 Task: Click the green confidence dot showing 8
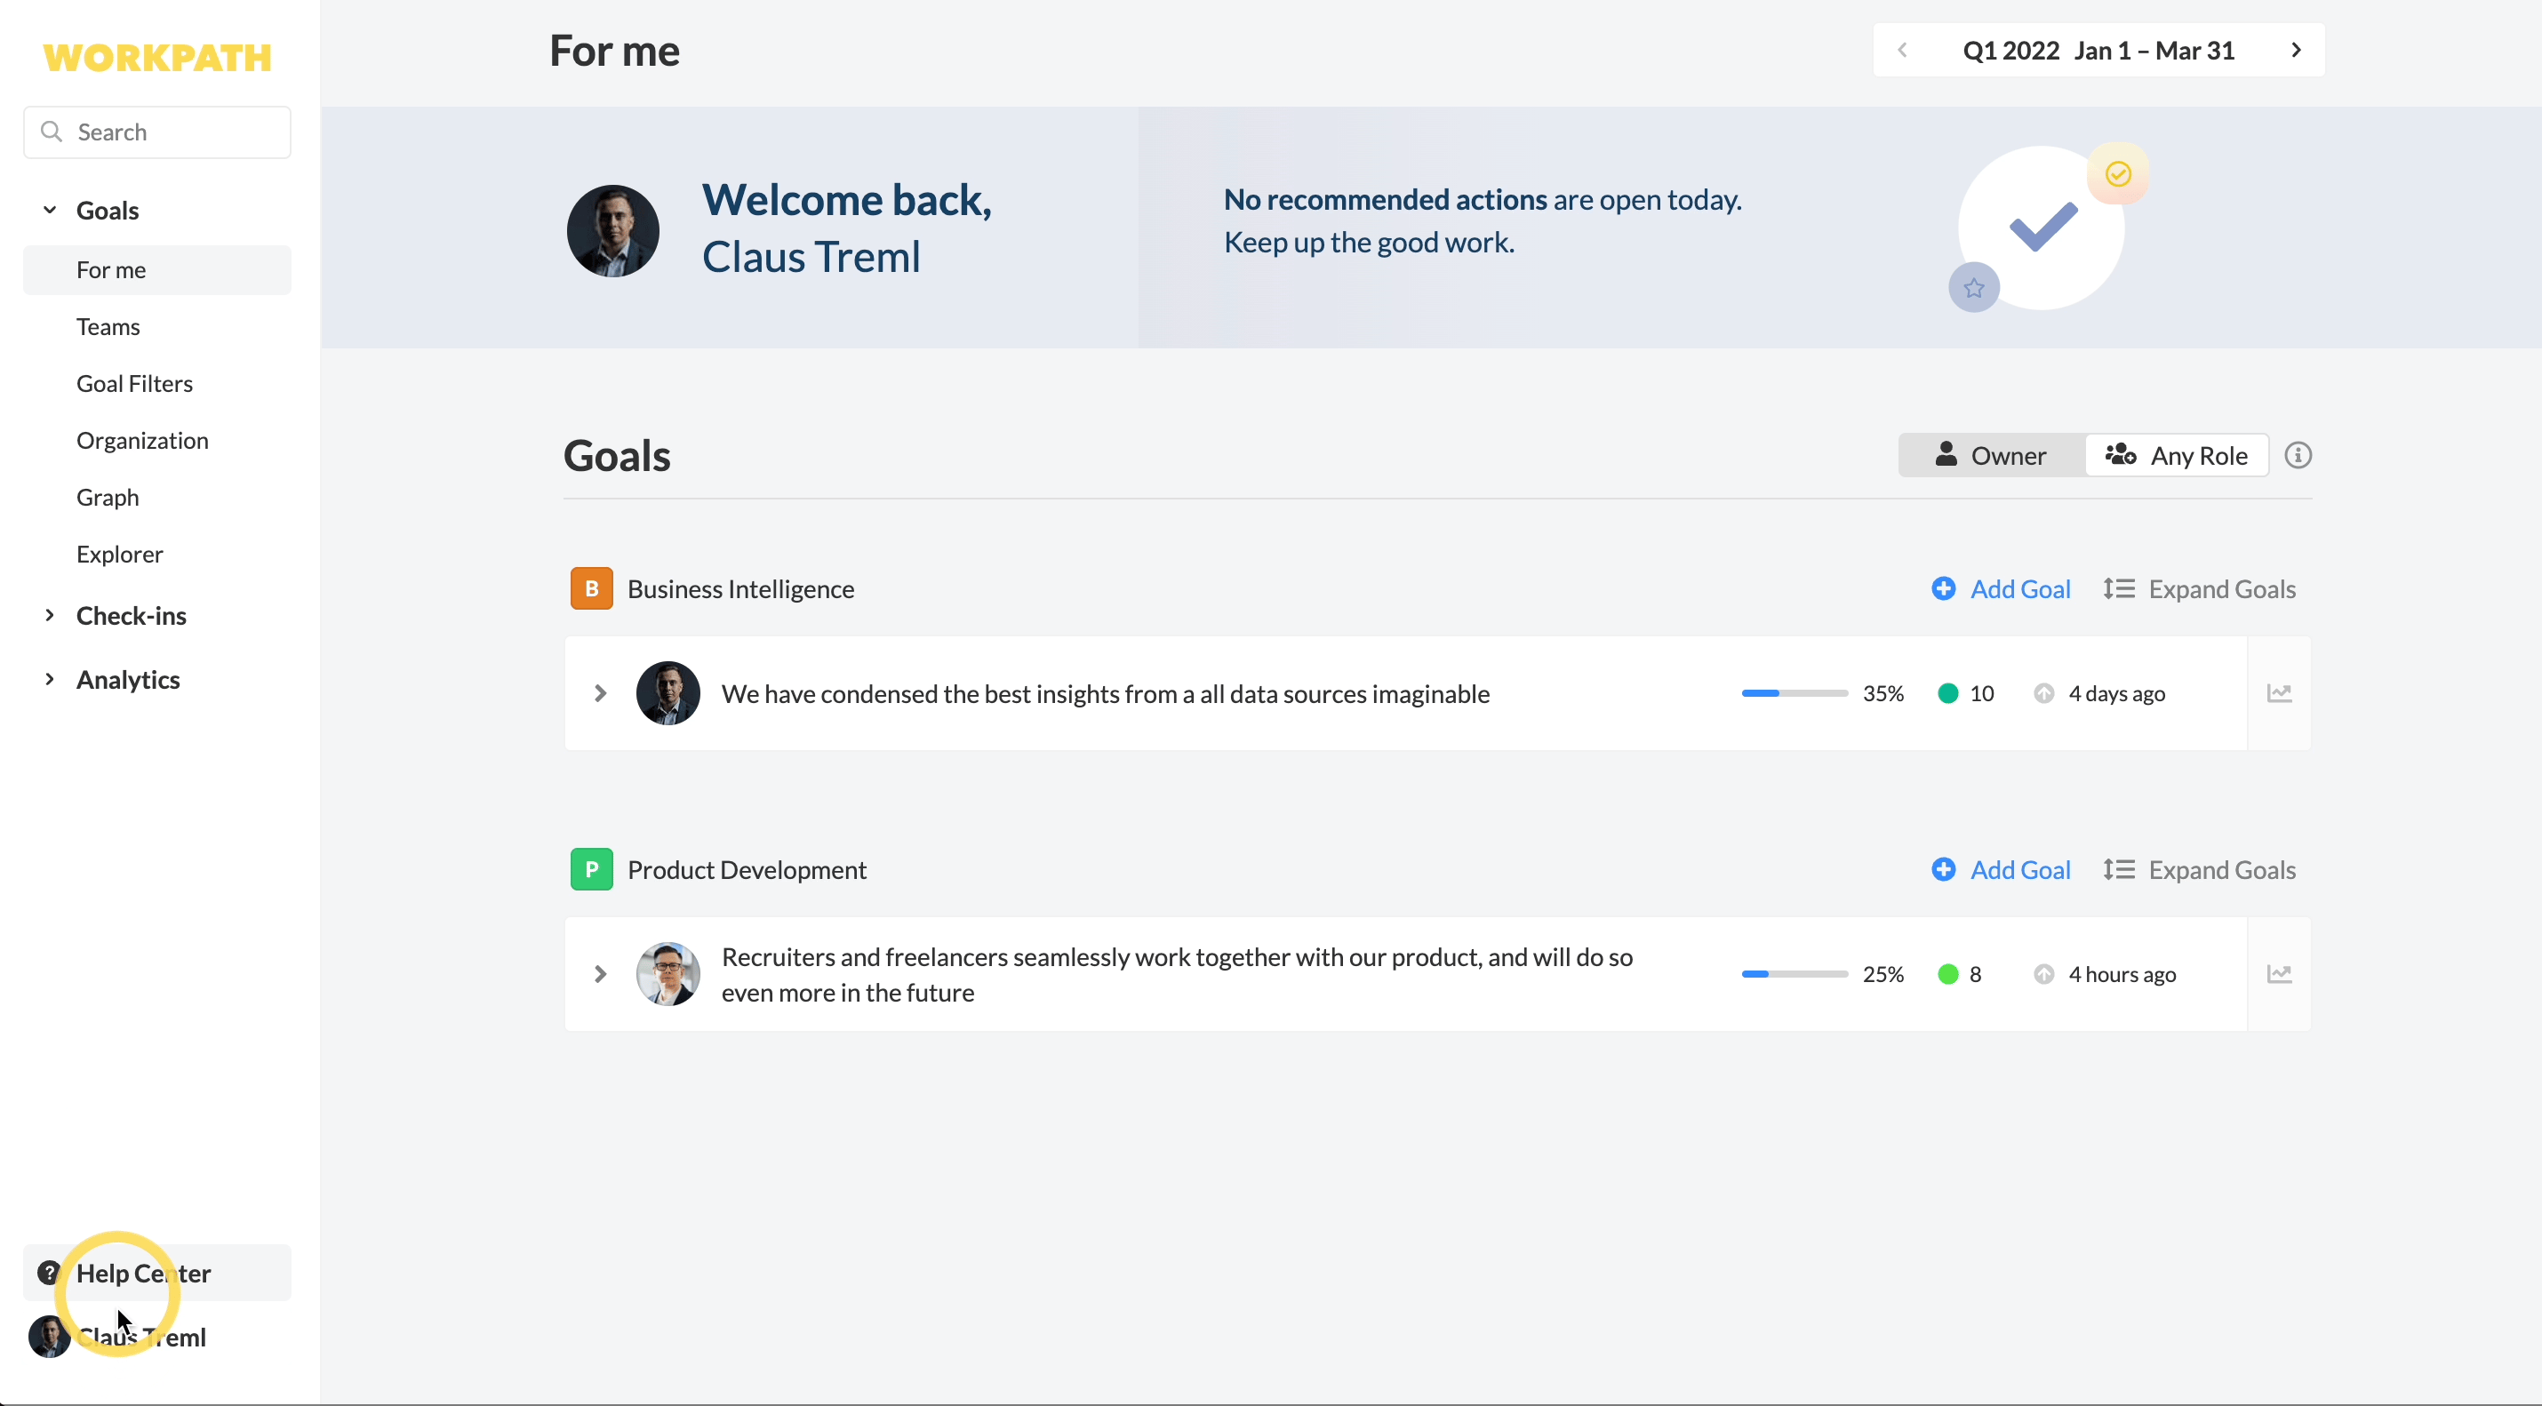[x=1948, y=975]
